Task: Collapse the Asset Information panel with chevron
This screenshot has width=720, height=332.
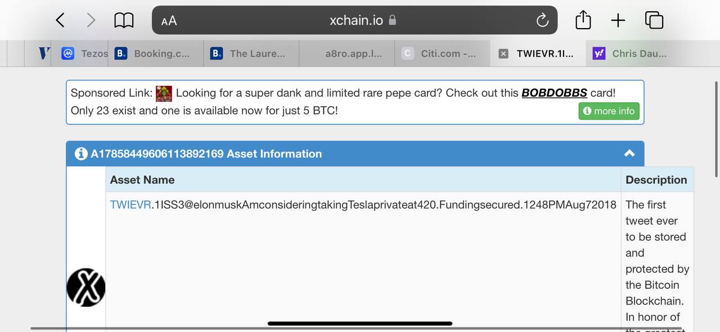Action: (x=629, y=153)
